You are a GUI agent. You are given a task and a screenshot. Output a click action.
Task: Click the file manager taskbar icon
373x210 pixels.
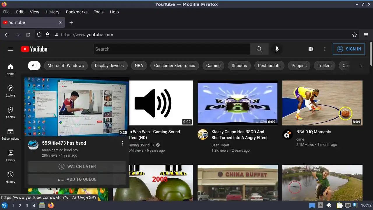tap(42, 205)
